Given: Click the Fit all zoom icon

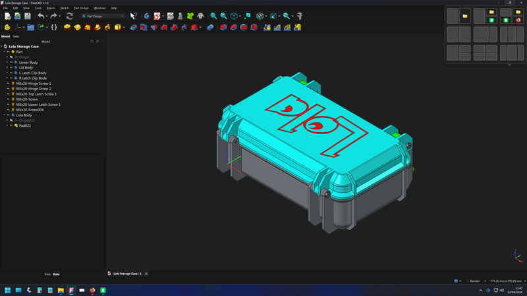Looking at the screenshot, I should (213, 16).
